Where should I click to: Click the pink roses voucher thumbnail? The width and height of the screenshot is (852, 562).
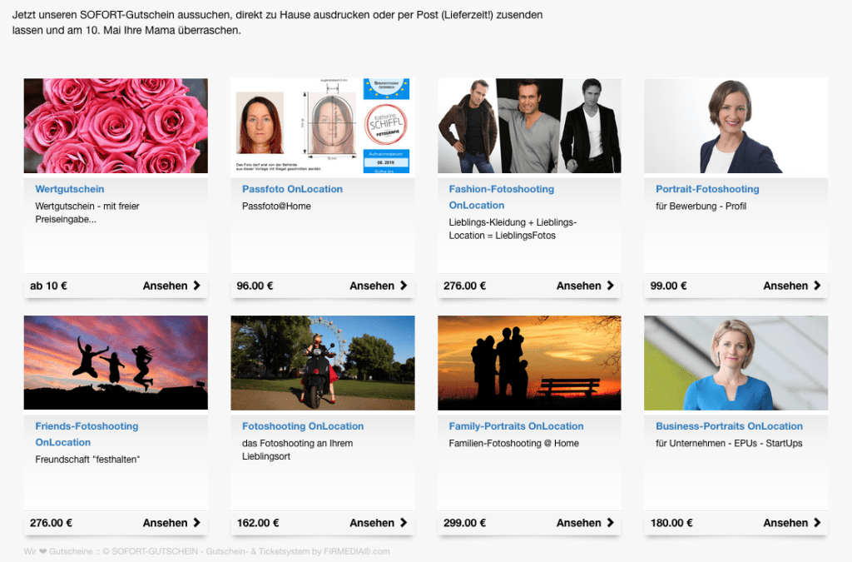pos(116,126)
